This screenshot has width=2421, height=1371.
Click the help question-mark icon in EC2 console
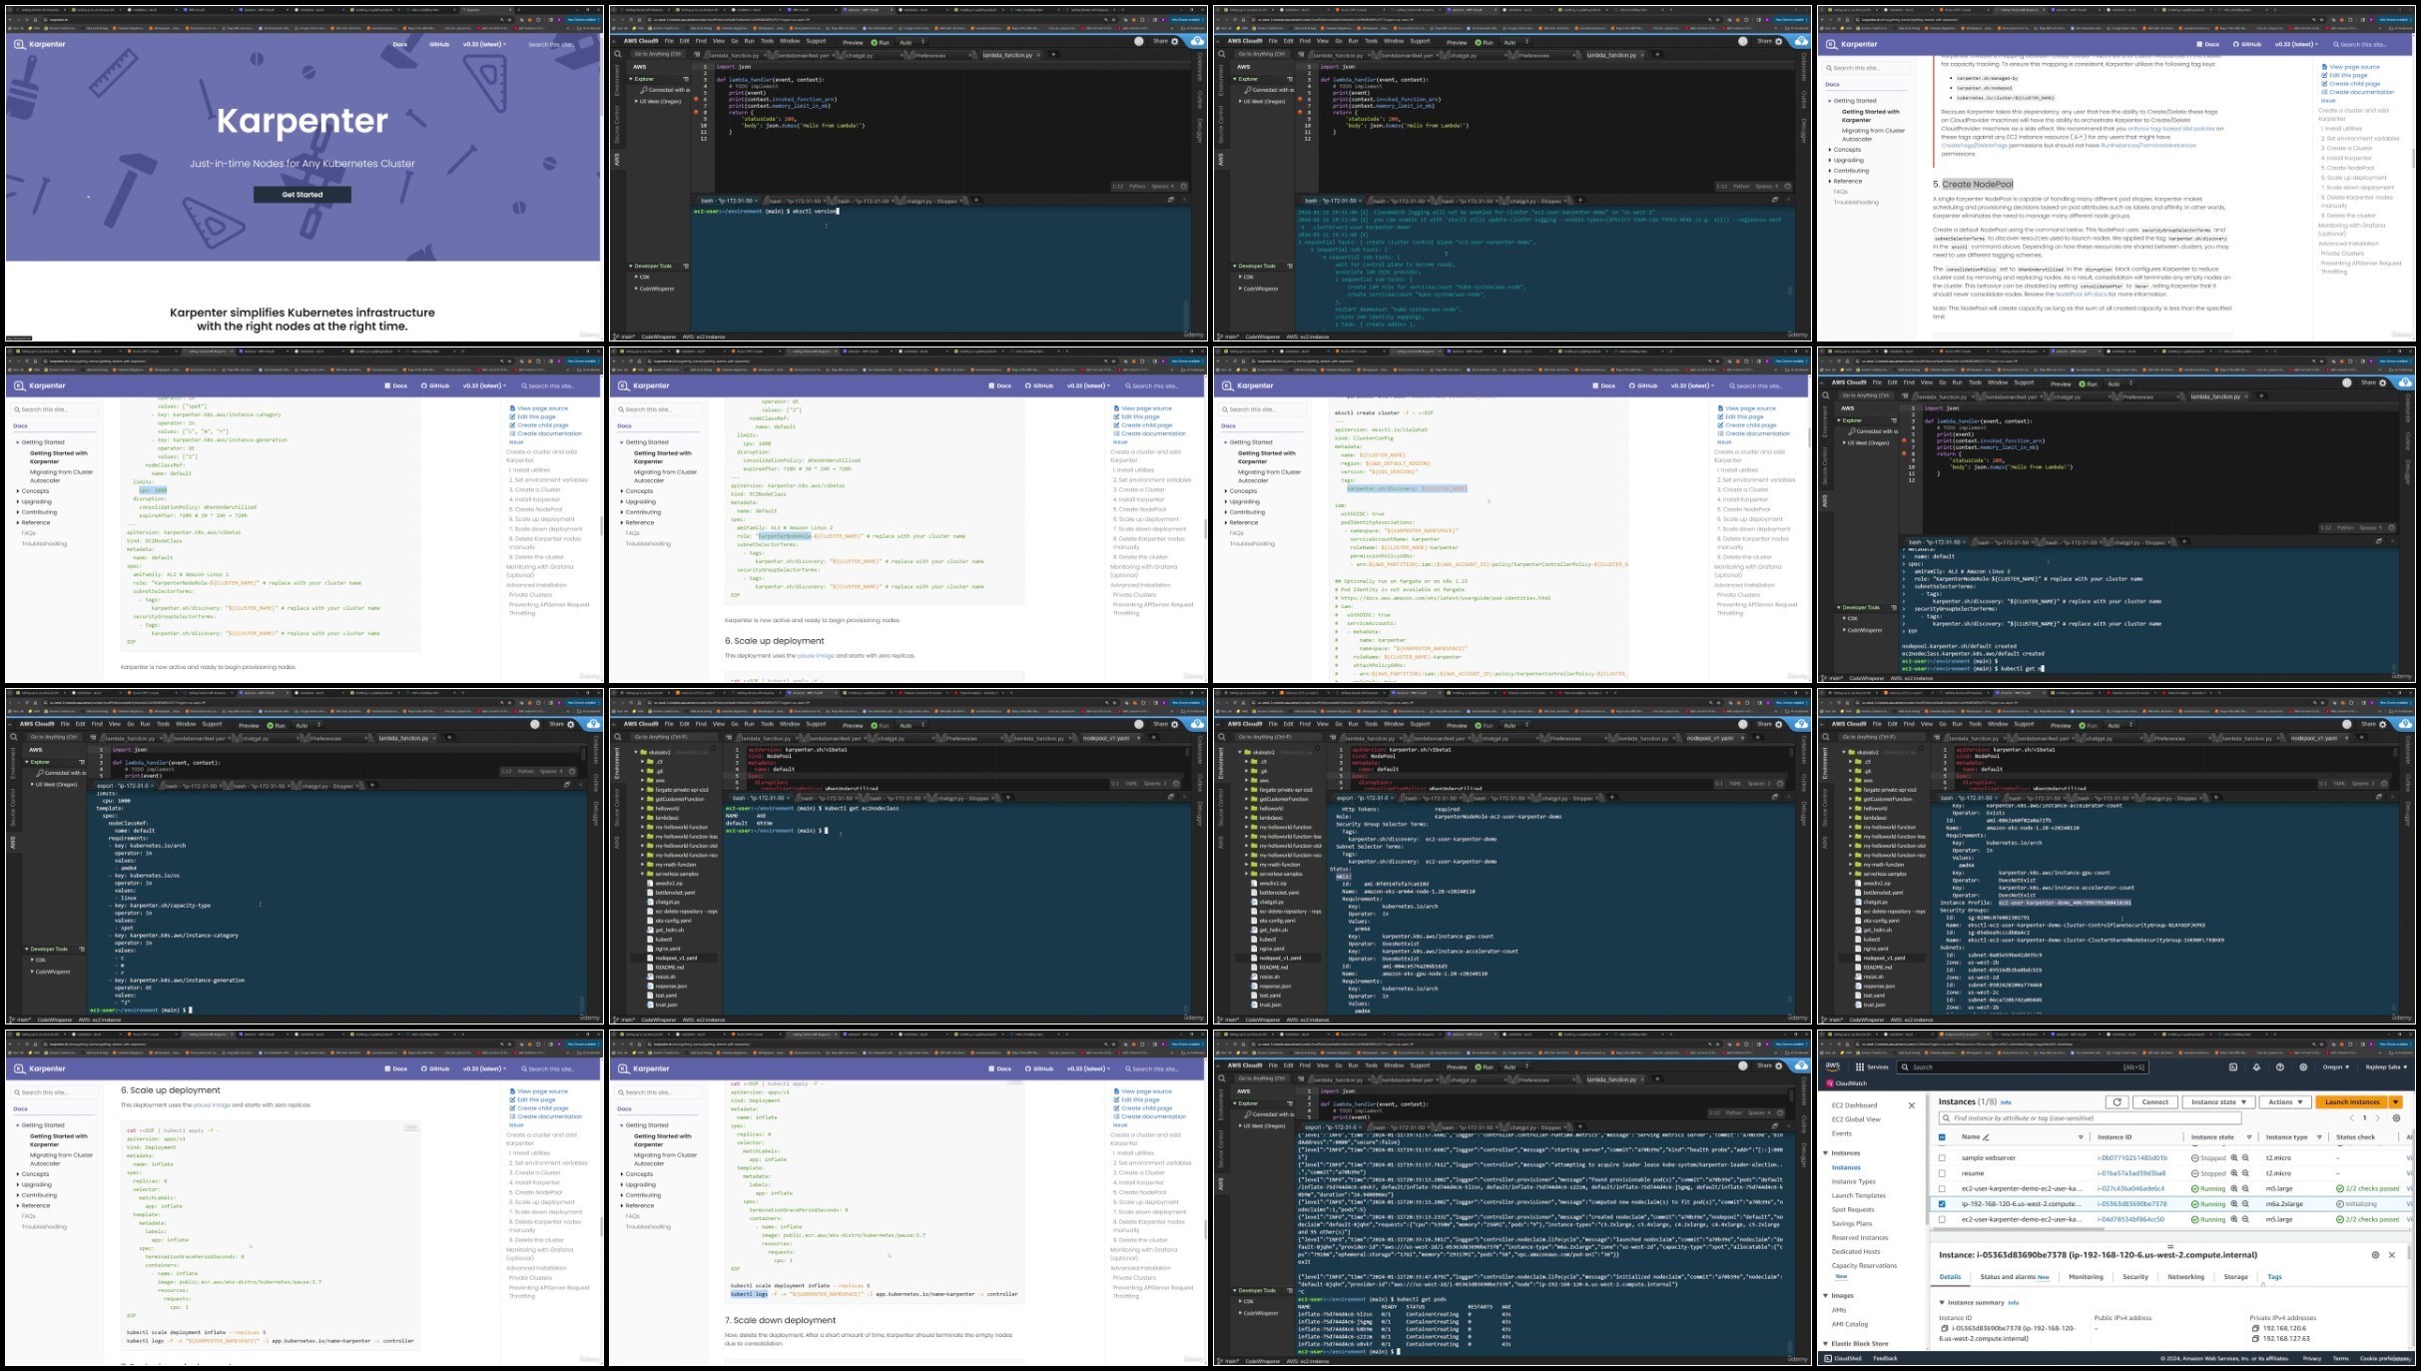pos(2280,1066)
